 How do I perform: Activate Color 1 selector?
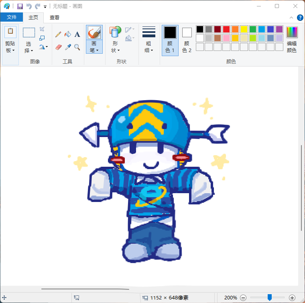pyautogui.click(x=170, y=40)
